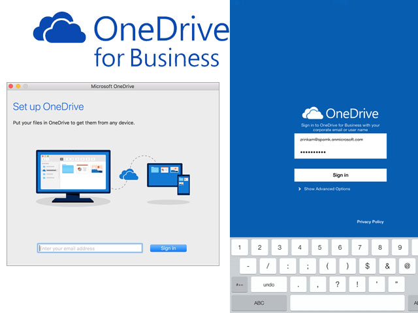
Task: Close the Microsoft OneDrive window with red button
Action: point(11,86)
